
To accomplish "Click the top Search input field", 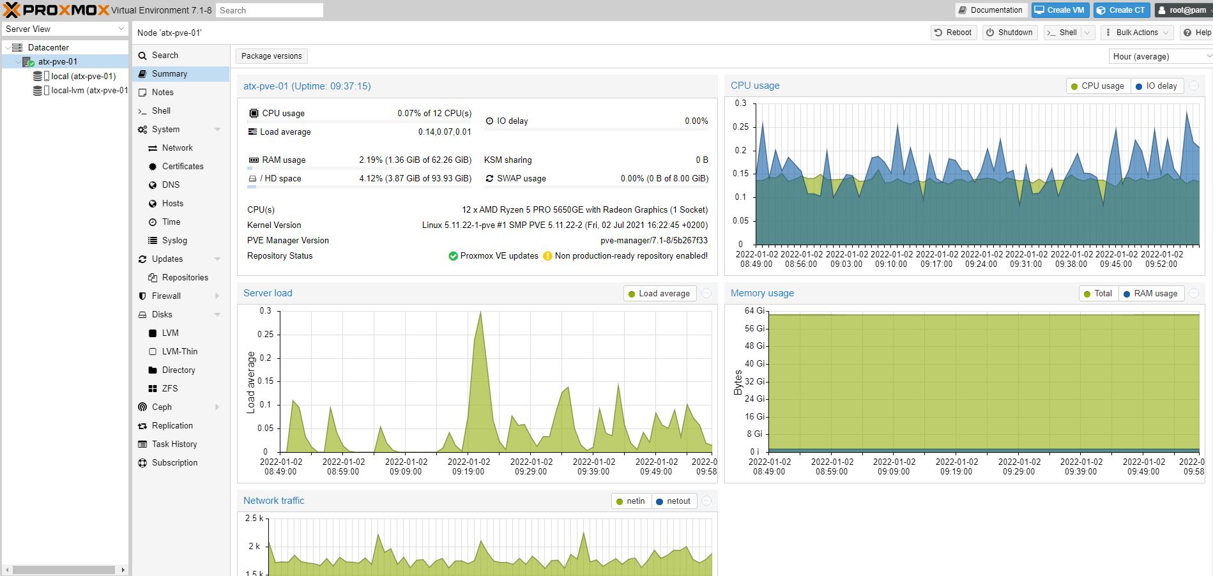I will (x=269, y=10).
